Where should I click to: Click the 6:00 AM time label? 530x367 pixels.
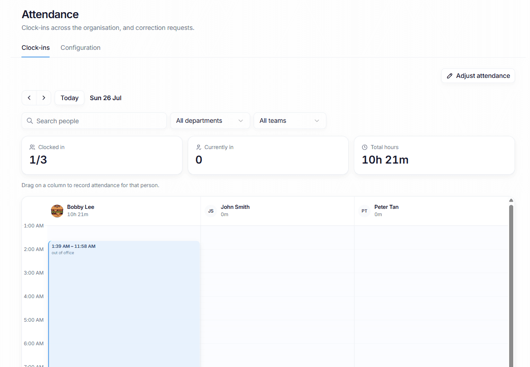[34, 344]
